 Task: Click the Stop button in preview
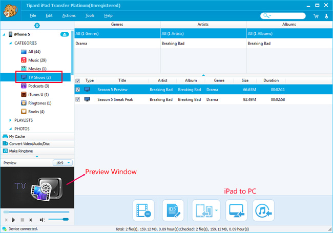click(23, 220)
